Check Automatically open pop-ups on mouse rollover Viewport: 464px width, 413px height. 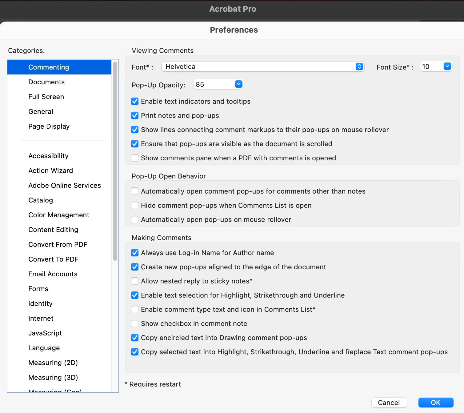[135, 219]
